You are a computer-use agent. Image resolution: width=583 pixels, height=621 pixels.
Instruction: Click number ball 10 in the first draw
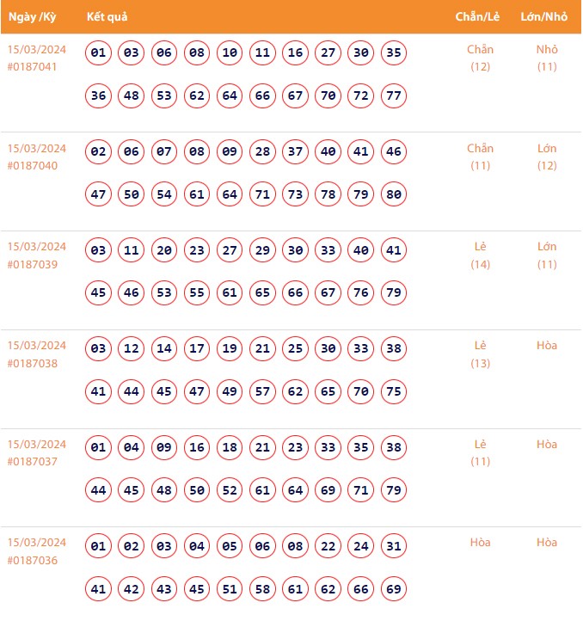tap(230, 53)
